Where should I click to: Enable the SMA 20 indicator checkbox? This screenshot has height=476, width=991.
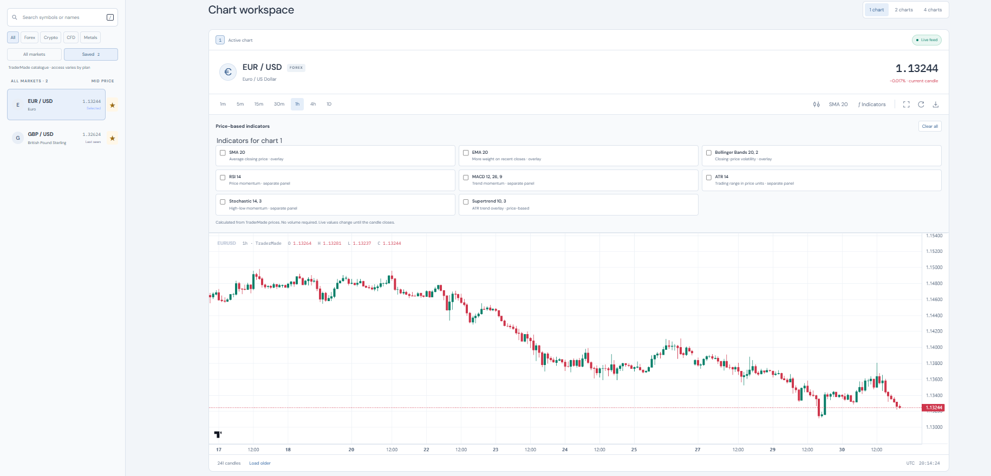point(223,153)
